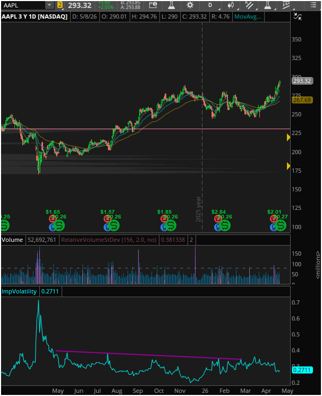Click the 0.2711 value beside ImpVolatility
The image size is (322, 396).
(x=50, y=291)
